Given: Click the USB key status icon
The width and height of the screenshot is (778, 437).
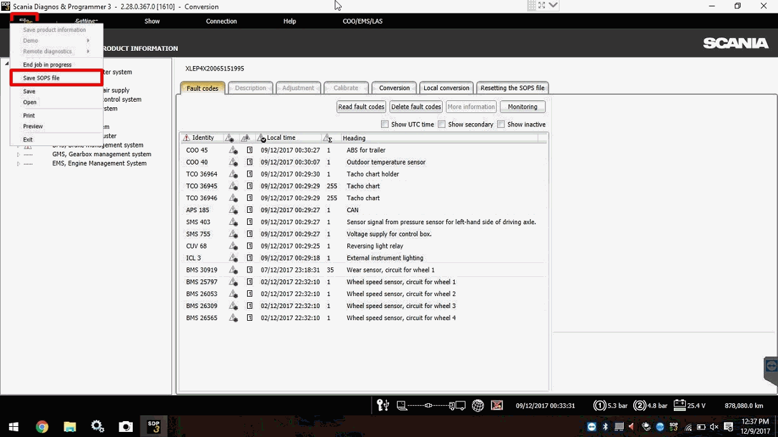Looking at the screenshot, I should coord(383,405).
